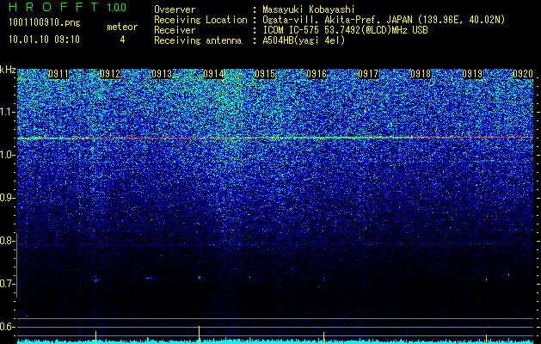
Task: Click the 0913 time marker
Action: coord(162,74)
